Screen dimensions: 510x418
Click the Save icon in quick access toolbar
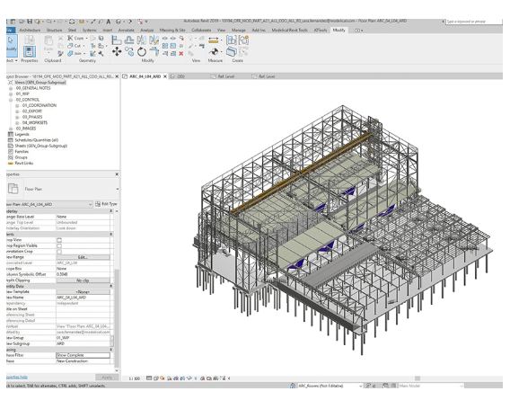(x=30, y=22)
